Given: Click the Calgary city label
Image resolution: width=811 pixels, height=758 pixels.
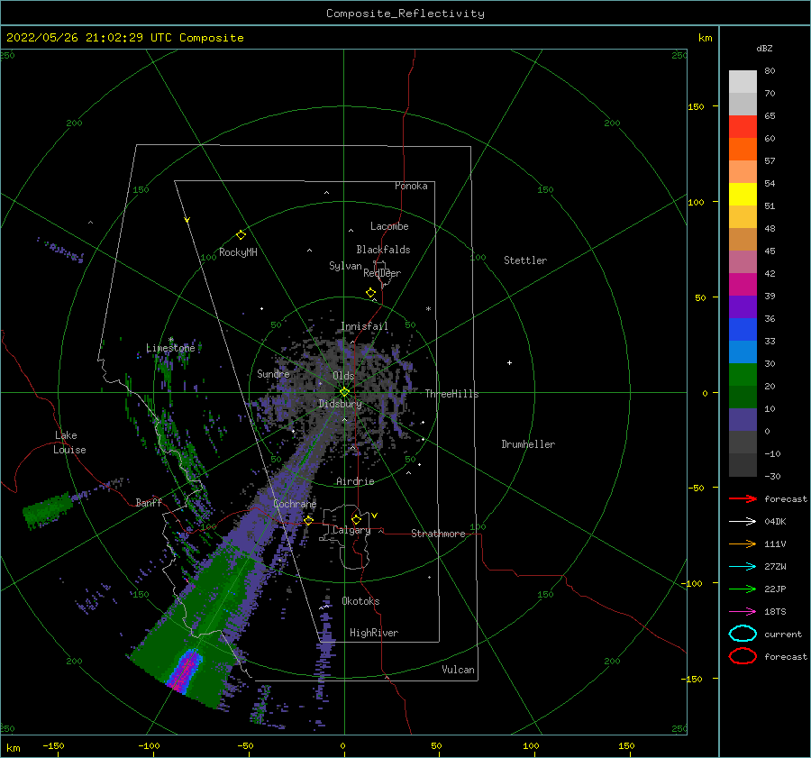Looking at the screenshot, I should [351, 530].
